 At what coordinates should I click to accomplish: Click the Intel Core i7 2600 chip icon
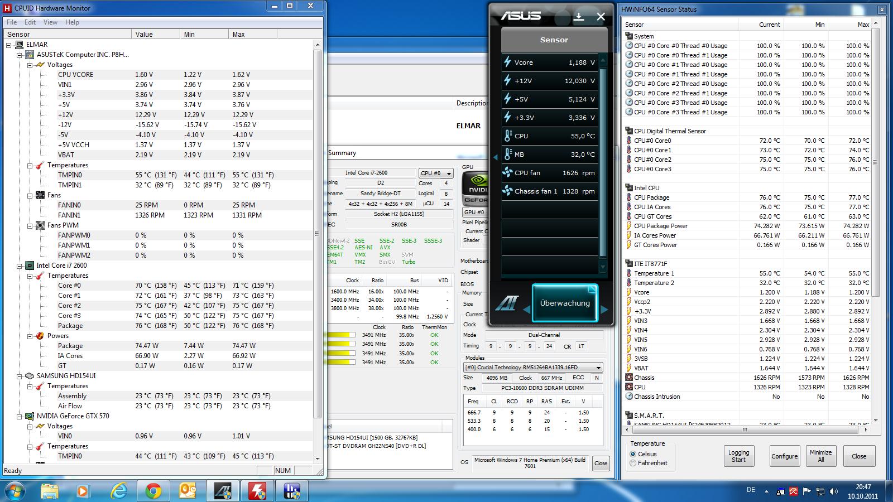tap(29, 266)
